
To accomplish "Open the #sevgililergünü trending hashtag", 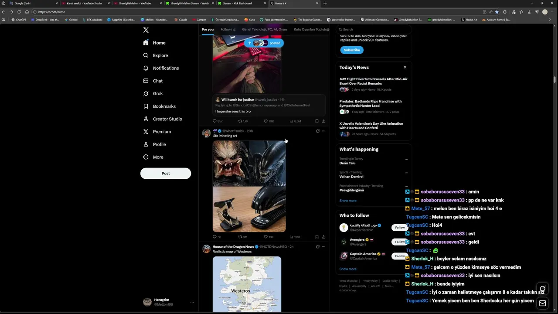I will (x=352, y=190).
